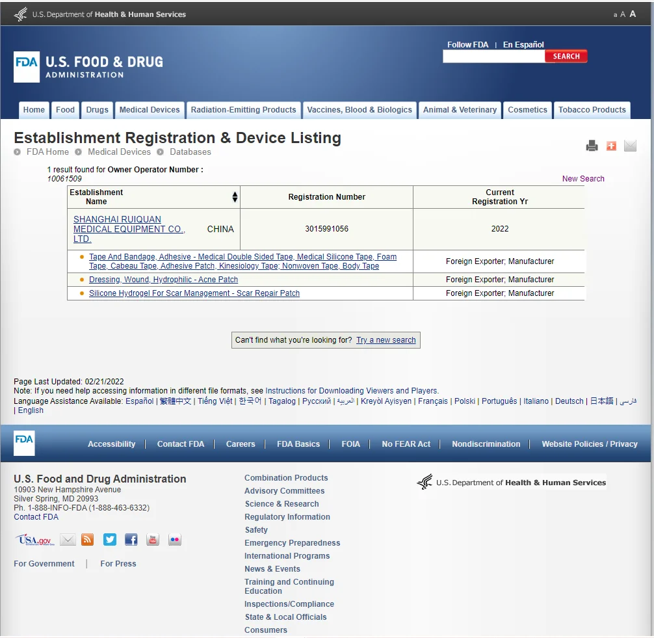This screenshot has width=654, height=638.
Task: Open Shanghai Ruiquan Medical Equipment link
Action: (x=129, y=229)
